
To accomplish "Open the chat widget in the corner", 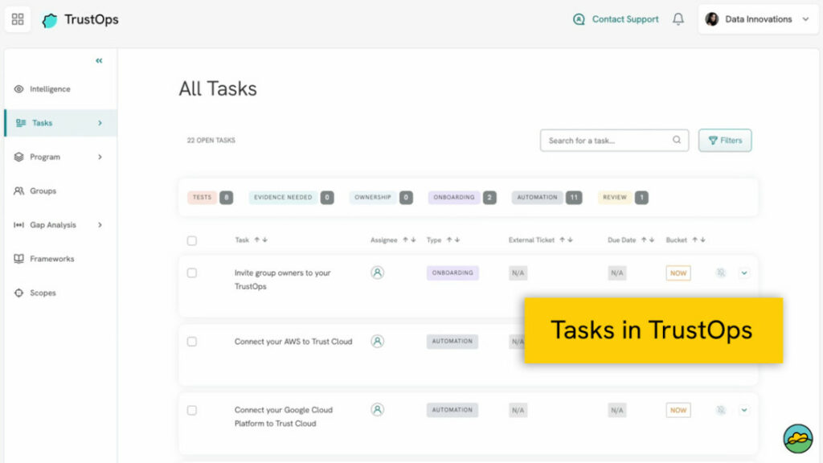I will tap(798, 438).
